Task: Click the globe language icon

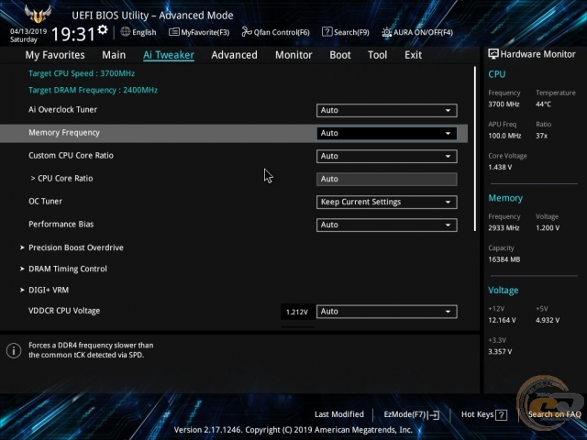Action: click(126, 32)
